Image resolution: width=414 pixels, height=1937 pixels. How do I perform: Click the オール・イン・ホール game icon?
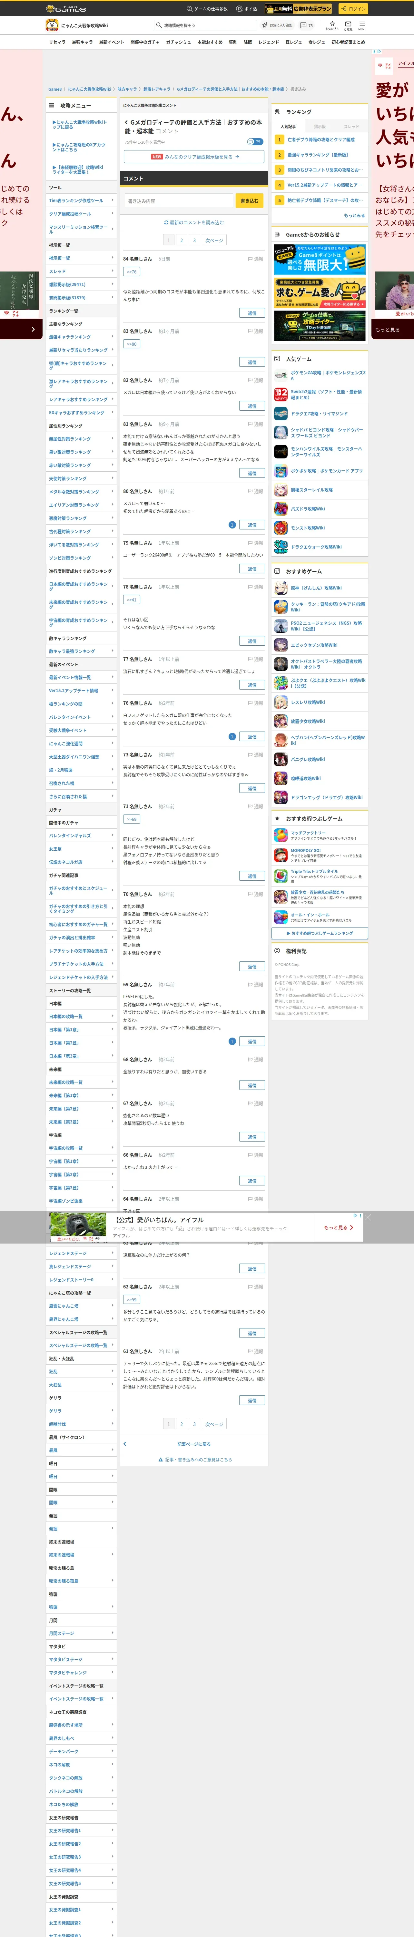281,917
